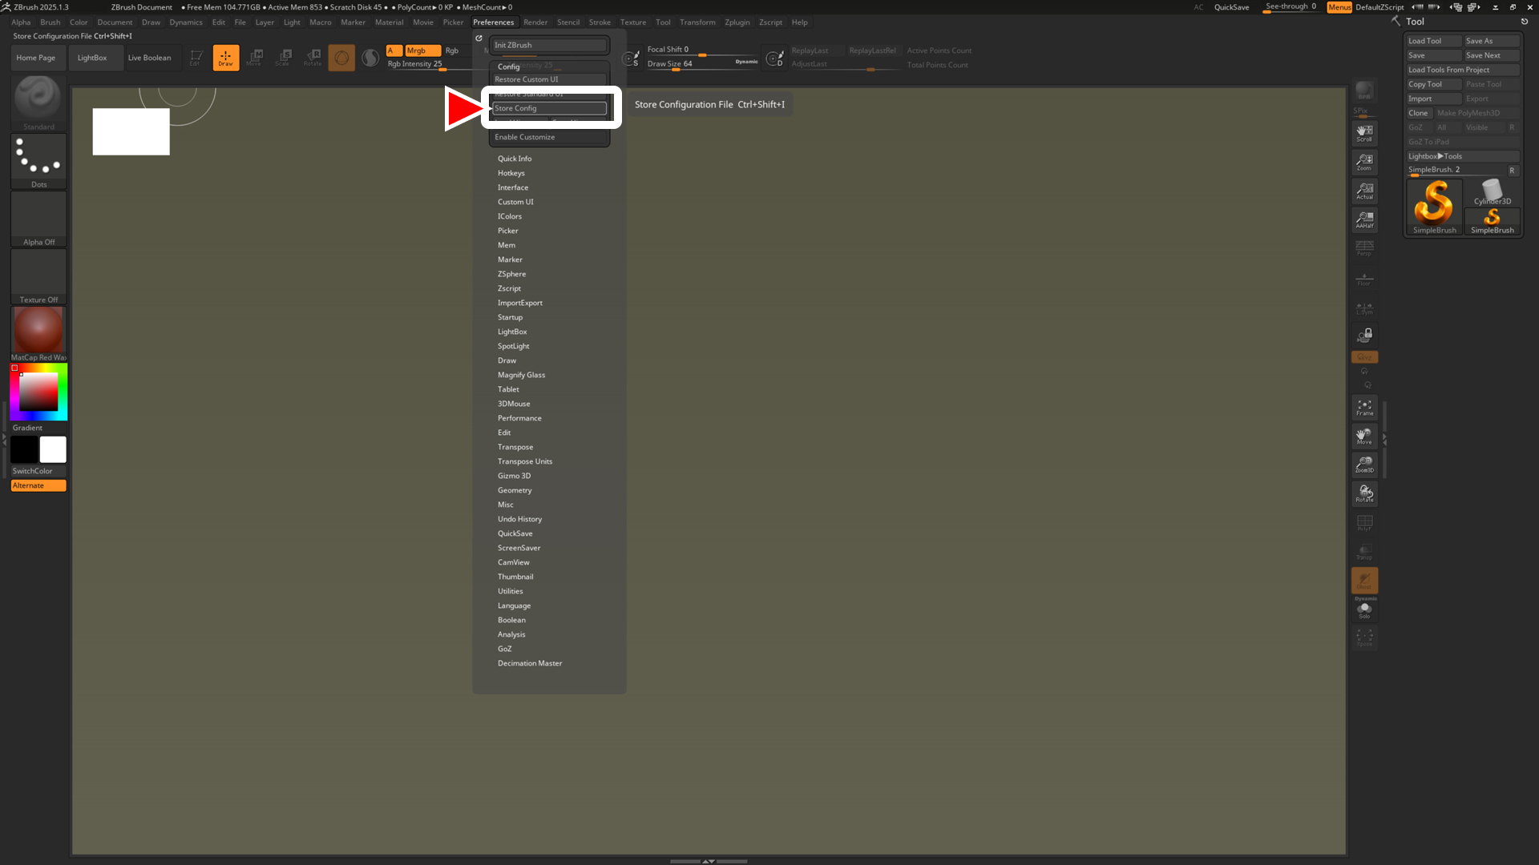Open the MatCap Red Wax material selector
The image size is (1539, 865).
click(x=38, y=334)
